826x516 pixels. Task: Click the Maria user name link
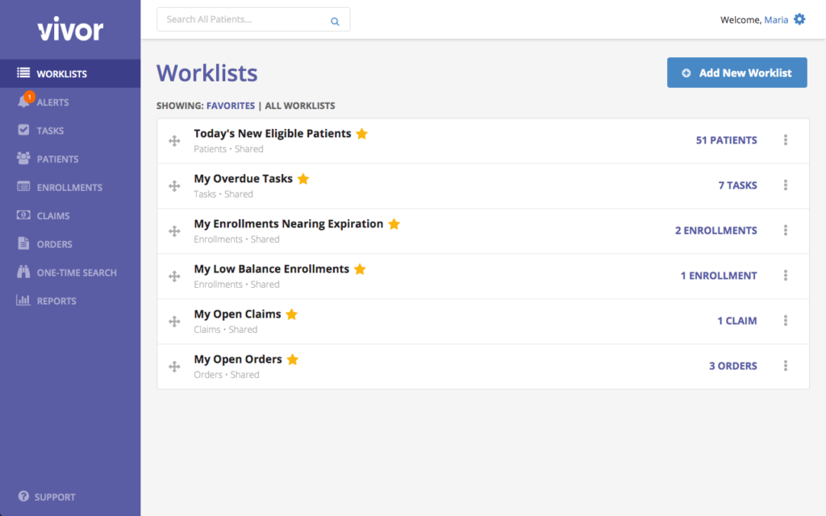tap(776, 20)
